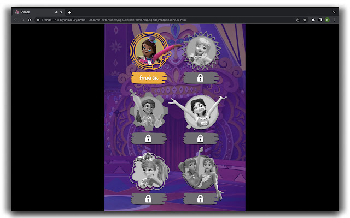Click the lock button under the sun-framed portrait
The height and width of the screenshot is (218, 350).
[201, 78]
